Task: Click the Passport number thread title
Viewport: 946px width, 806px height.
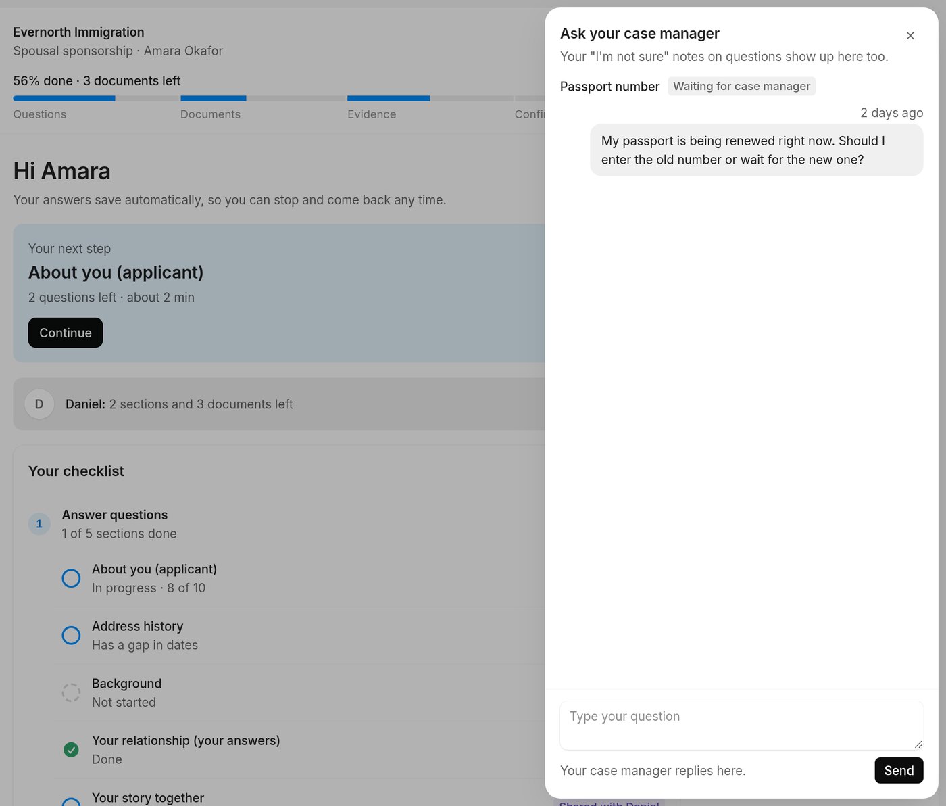Action: [609, 87]
